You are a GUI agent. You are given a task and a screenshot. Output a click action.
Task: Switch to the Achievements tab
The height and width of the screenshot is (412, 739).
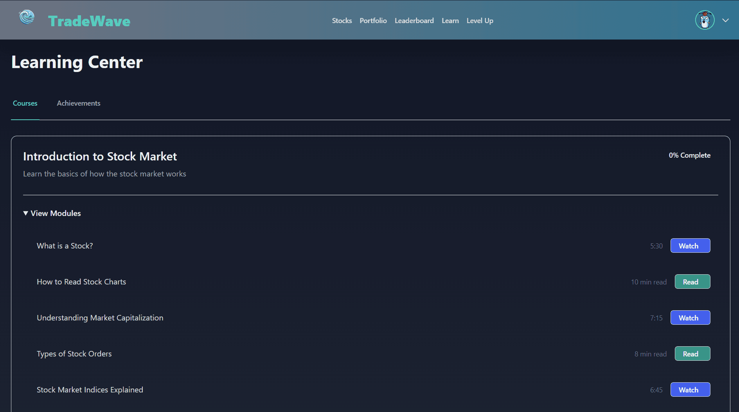[x=78, y=103]
